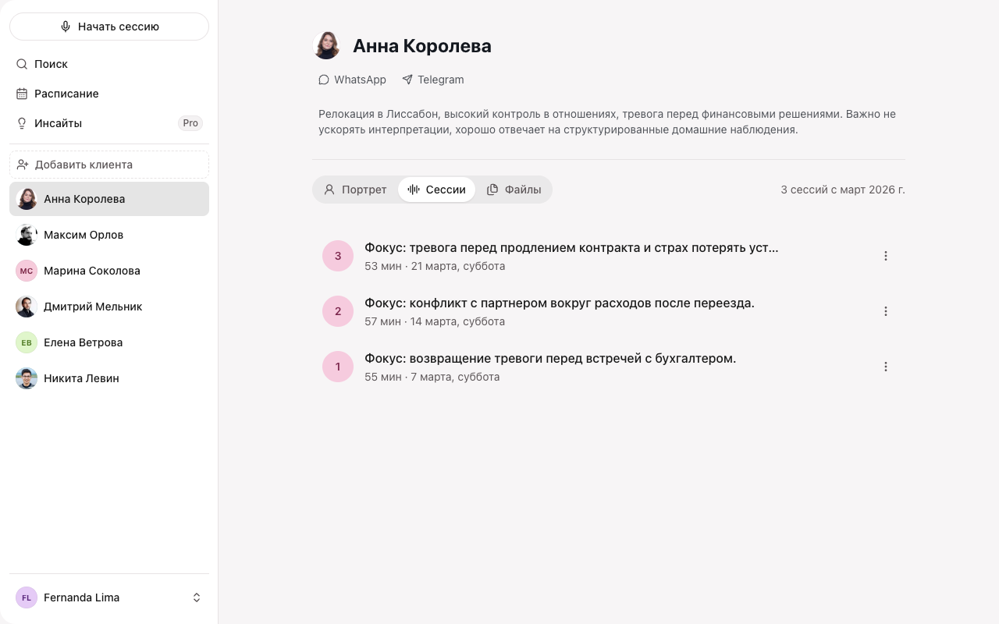999x624 pixels.
Task: Click the Добавить клиента button
Action: tap(109, 165)
